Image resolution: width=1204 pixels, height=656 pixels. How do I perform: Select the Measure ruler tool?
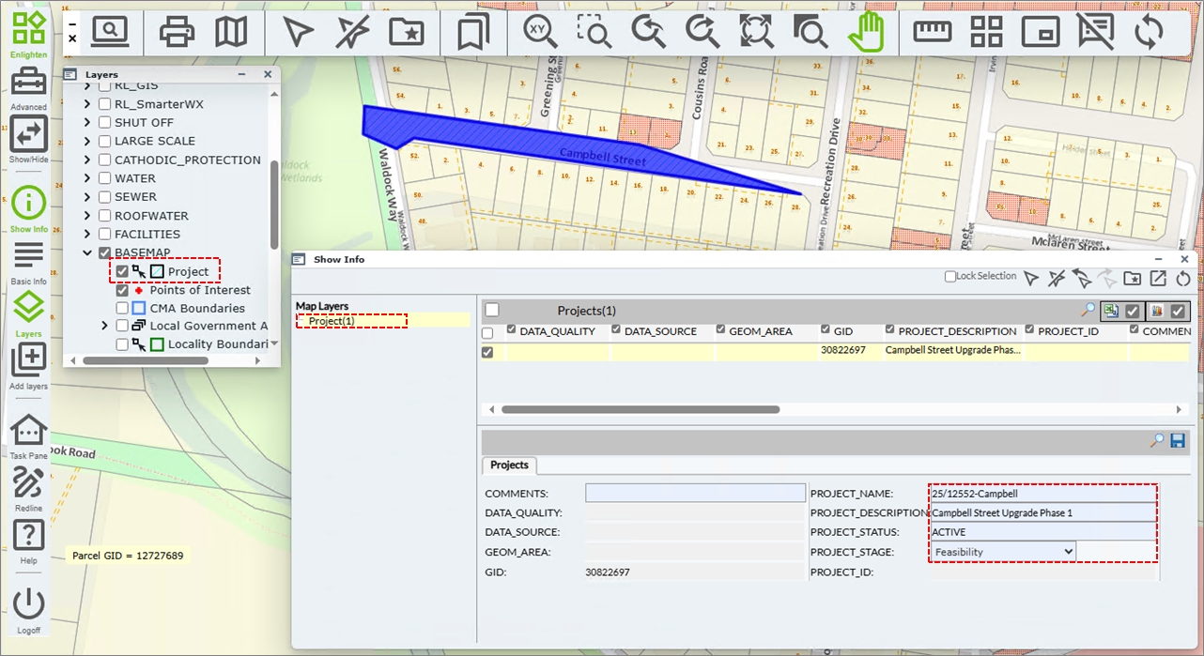(932, 32)
